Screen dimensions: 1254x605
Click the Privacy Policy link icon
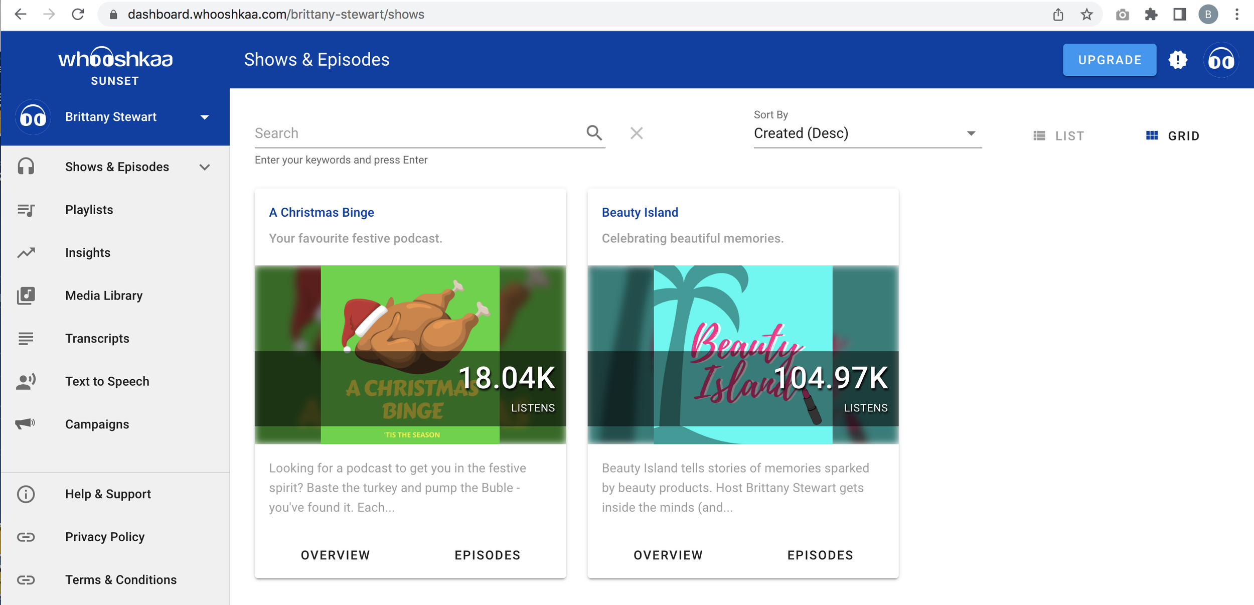[x=26, y=537]
